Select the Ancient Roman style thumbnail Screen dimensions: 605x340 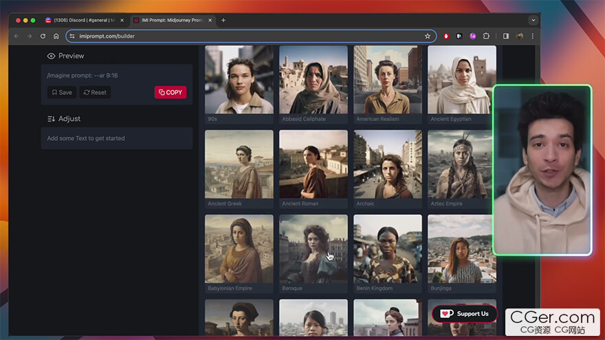pyautogui.click(x=313, y=164)
